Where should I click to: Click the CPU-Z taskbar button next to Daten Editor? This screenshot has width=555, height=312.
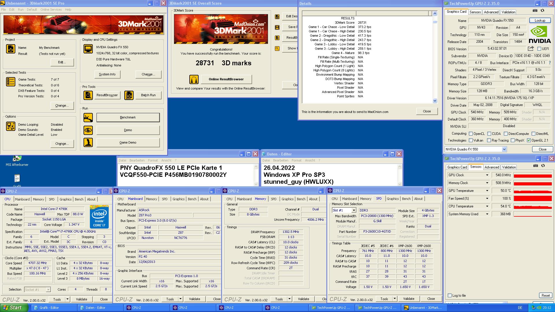[146, 308]
